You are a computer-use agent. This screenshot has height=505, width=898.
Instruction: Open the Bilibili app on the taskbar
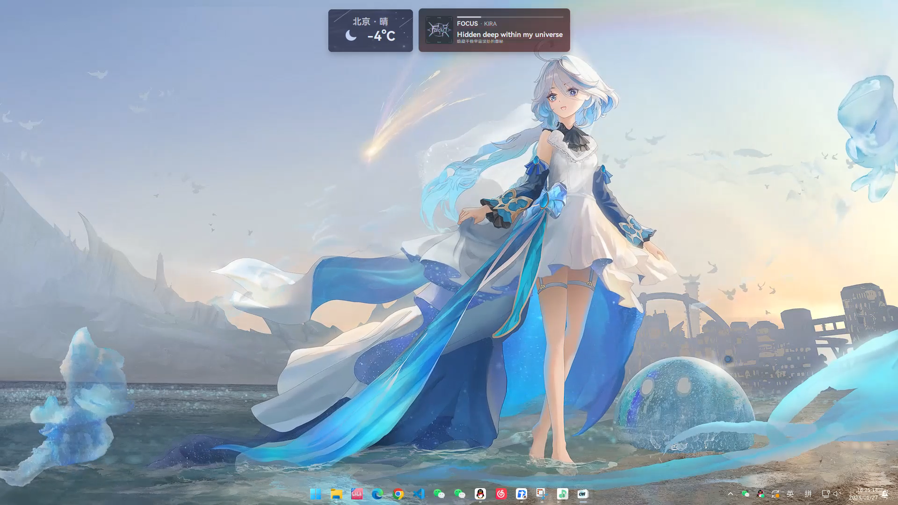click(357, 494)
